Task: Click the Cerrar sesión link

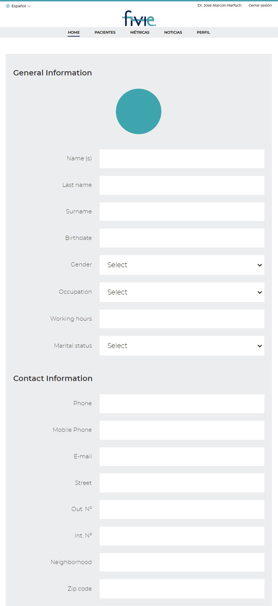Action: 260,5
